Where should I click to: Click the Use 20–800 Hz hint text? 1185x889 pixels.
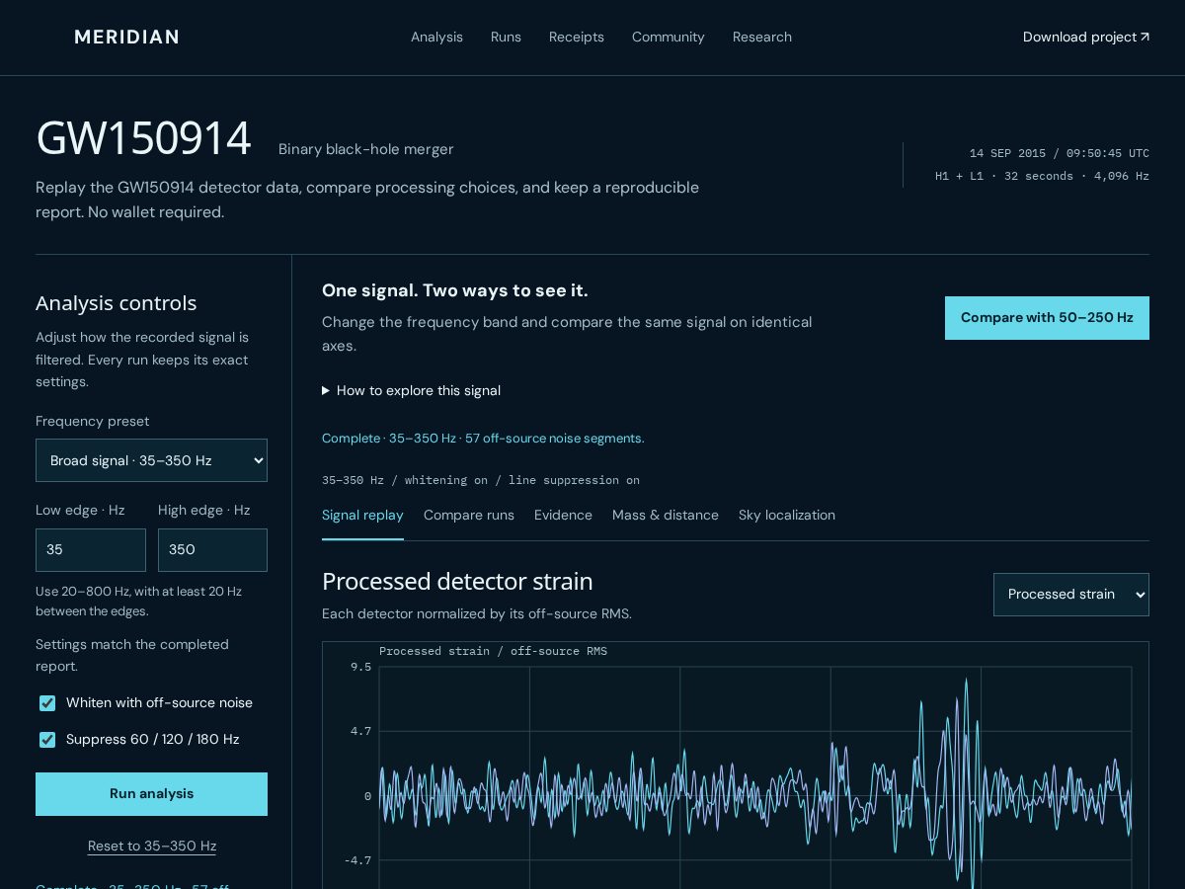coord(138,602)
